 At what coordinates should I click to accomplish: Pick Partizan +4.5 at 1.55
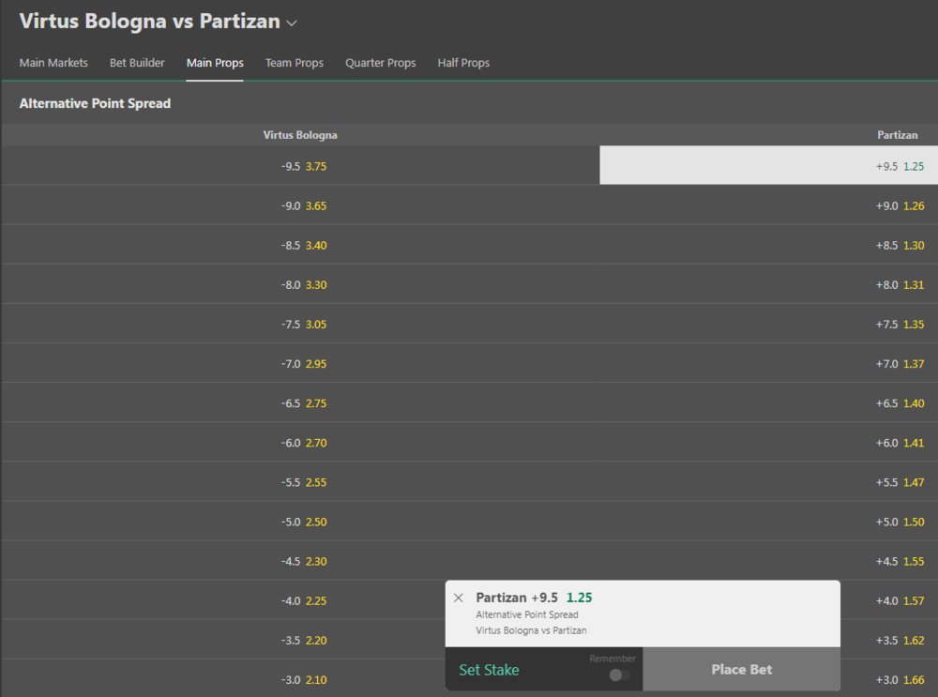[769, 561]
